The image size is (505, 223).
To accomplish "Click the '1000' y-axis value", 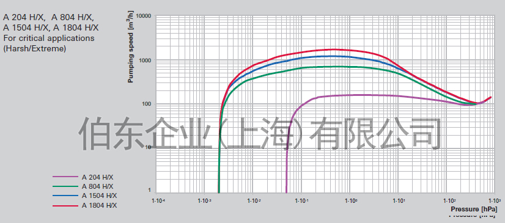I will click(146, 60).
